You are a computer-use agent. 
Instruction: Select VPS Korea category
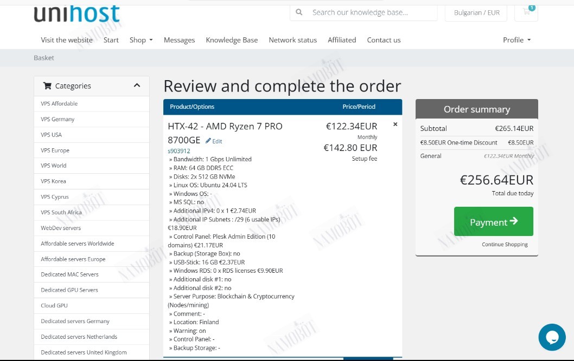92,181
